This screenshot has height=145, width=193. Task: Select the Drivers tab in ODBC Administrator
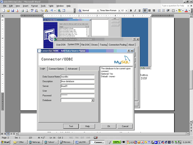(x=95, y=45)
